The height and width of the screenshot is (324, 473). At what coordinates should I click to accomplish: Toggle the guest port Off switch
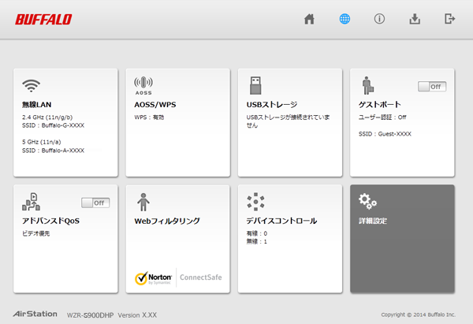click(x=432, y=87)
